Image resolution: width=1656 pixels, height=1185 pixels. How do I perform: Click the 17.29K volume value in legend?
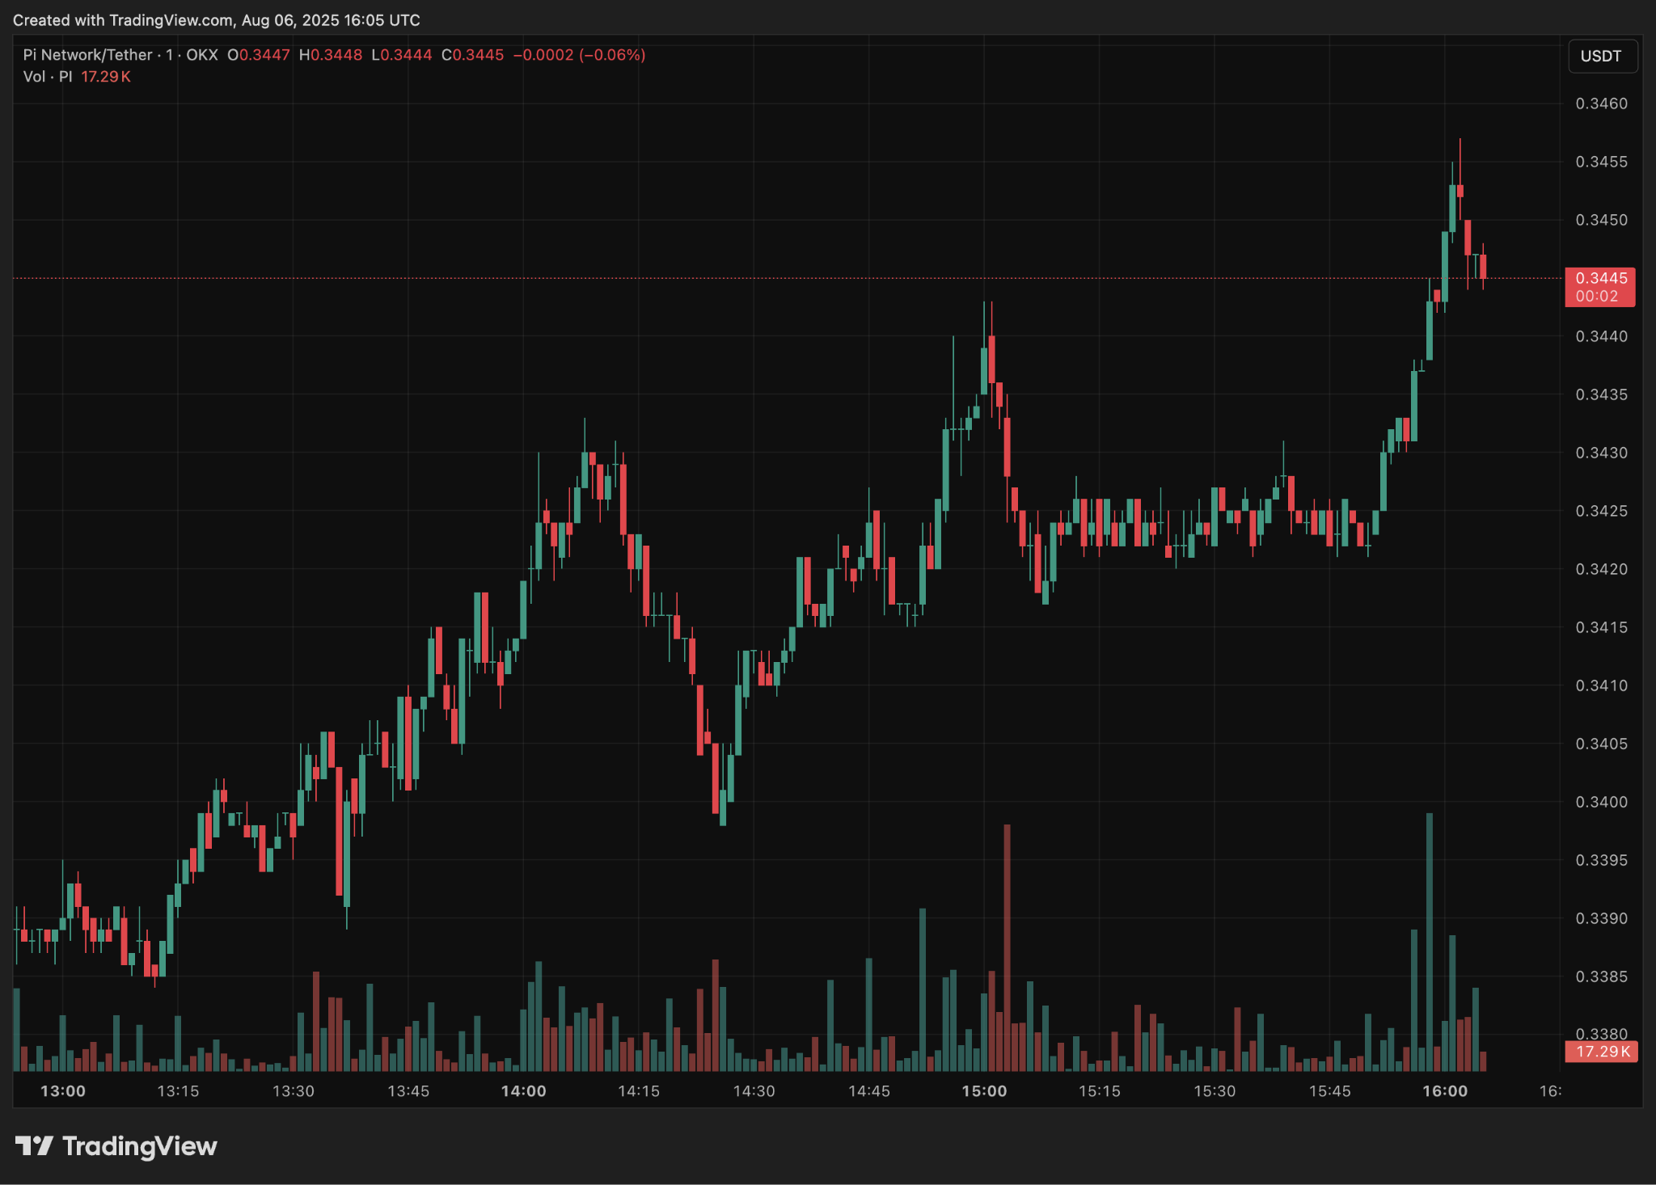pyautogui.click(x=106, y=77)
